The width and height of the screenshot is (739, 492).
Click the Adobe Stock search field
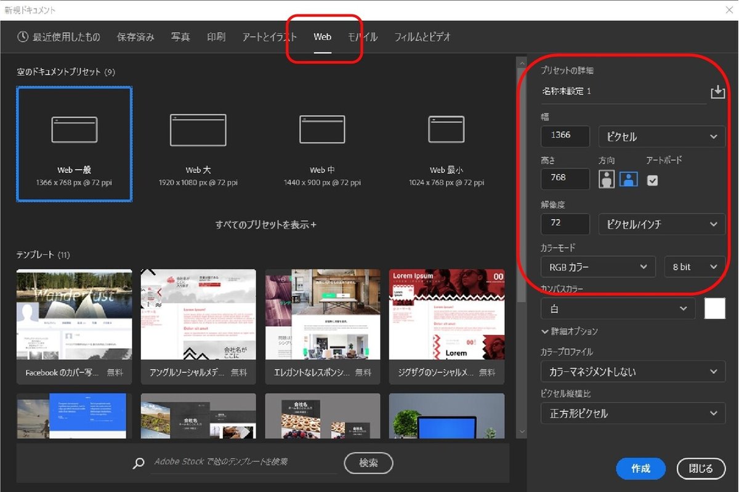click(x=244, y=462)
